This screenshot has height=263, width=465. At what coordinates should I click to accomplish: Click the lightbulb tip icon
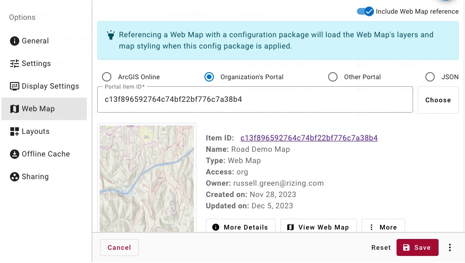click(x=111, y=35)
